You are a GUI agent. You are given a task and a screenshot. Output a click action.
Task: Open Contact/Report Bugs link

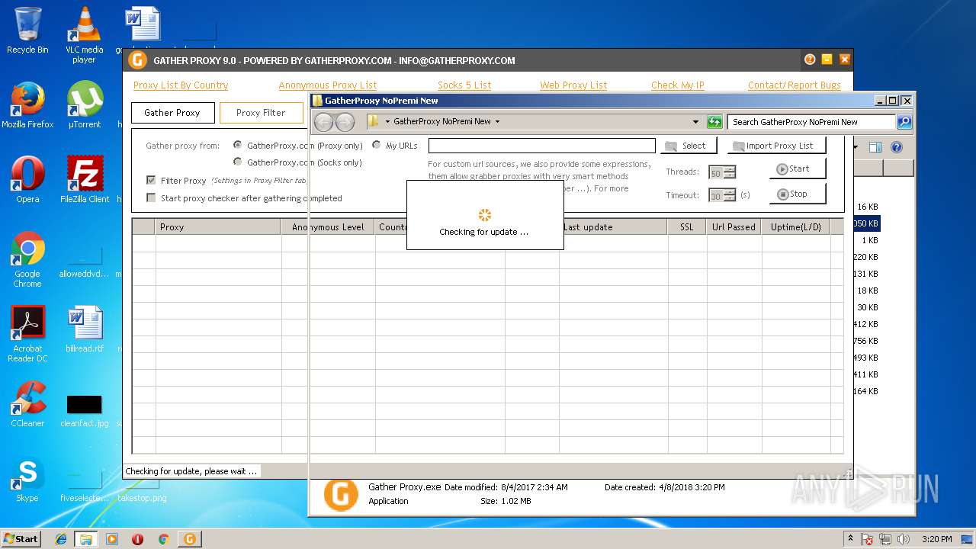(795, 85)
